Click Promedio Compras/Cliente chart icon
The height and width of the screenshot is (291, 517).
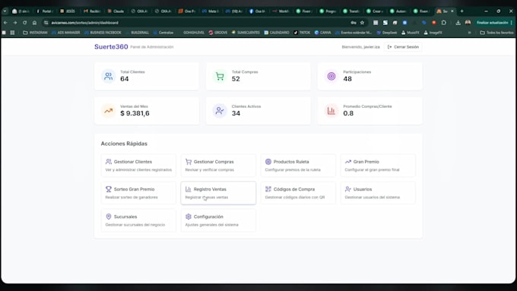(331, 111)
